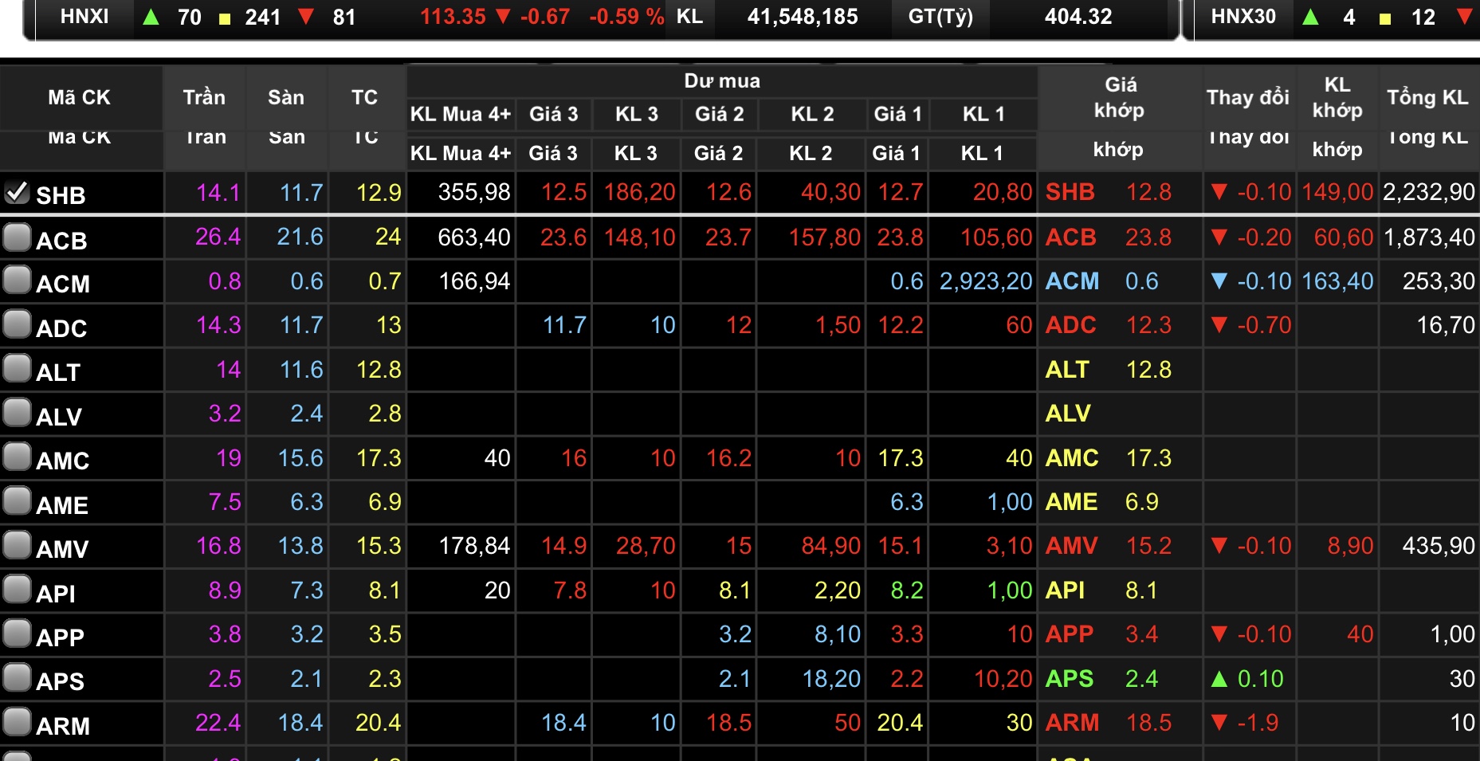This screenshot has height=761, width=1480.
Task: Open the ACB symbol in first column
Action: [x=61, y=241]
